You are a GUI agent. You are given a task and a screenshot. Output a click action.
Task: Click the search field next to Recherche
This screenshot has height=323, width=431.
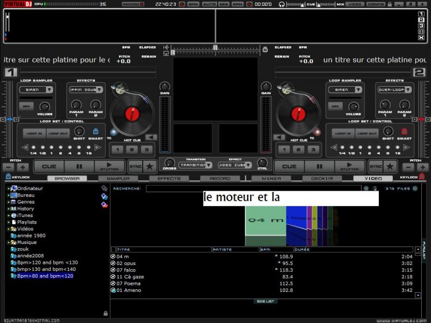pos(253,188)
